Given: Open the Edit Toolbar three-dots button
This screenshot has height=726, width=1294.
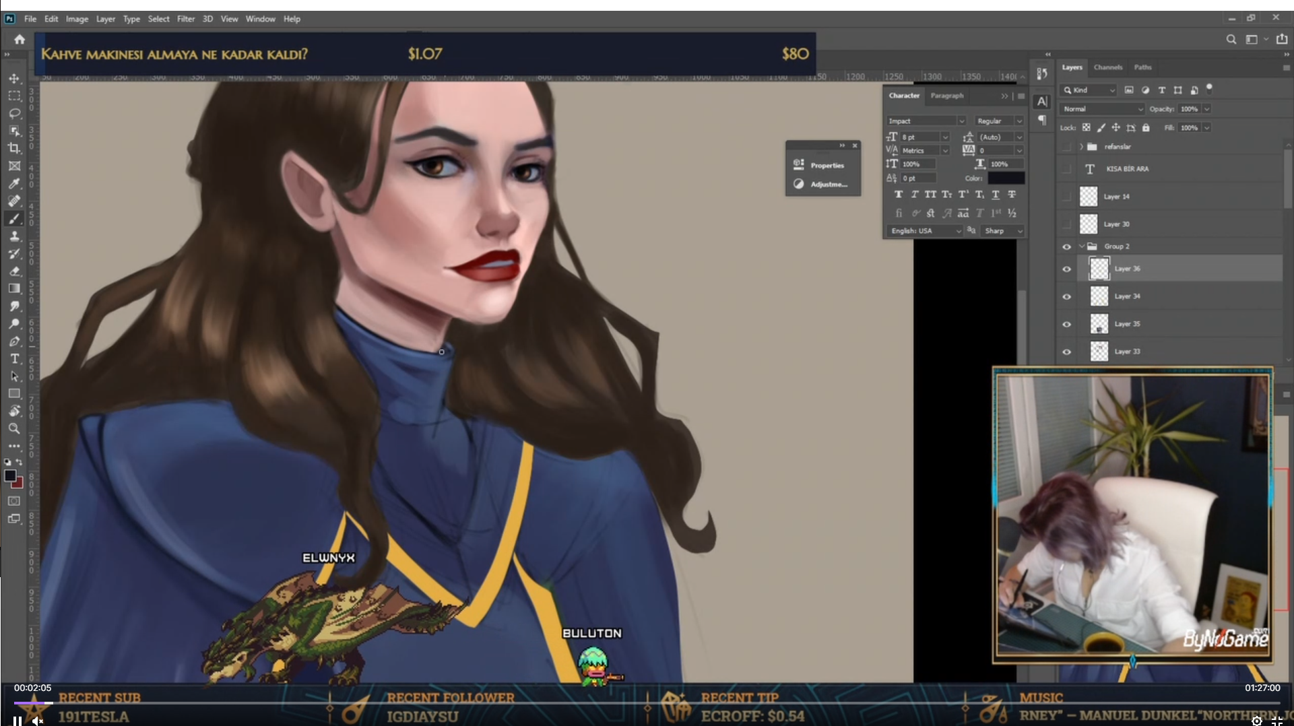Looking at the screenshot, I should pos(14,446).
